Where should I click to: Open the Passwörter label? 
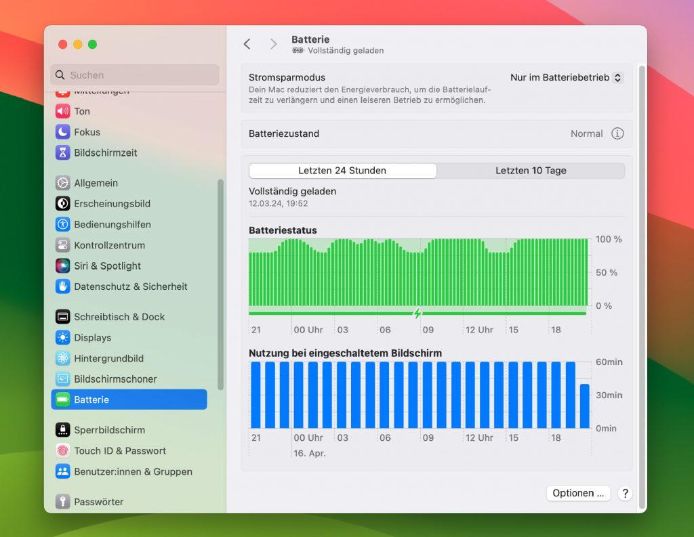tap(99, 502)
